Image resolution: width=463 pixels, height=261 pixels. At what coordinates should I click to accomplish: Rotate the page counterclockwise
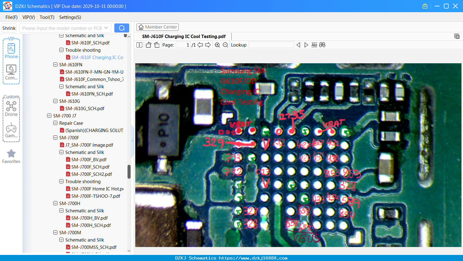[148, 45]
